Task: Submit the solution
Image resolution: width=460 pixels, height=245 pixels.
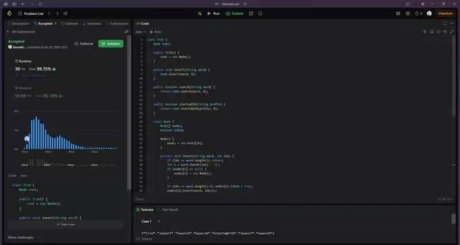Action: (x=234, y=14)
